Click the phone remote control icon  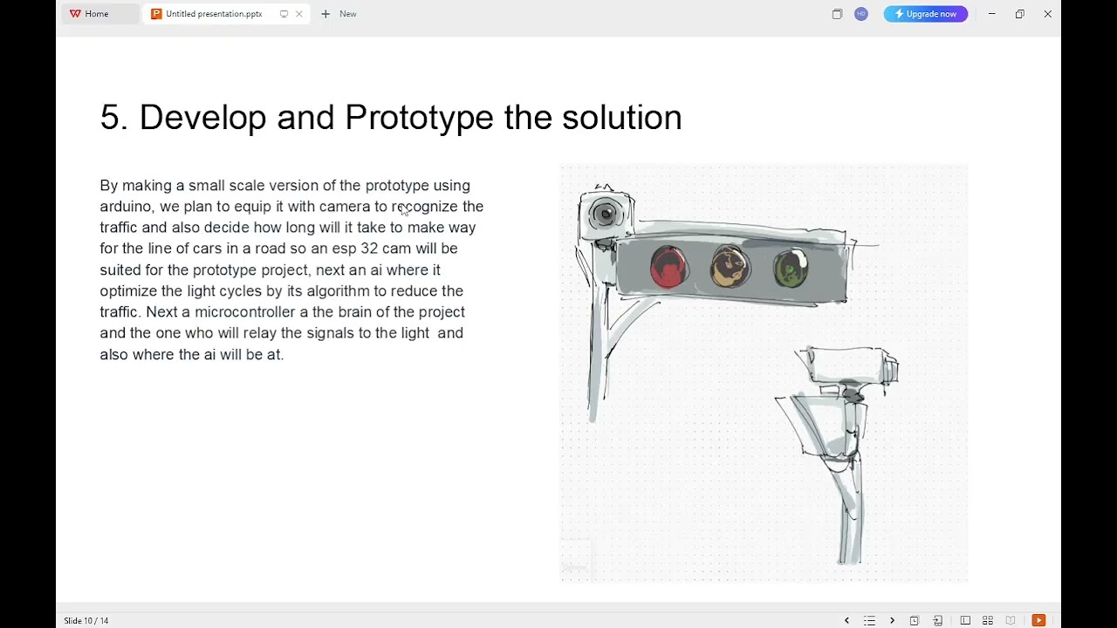(937, 621)
